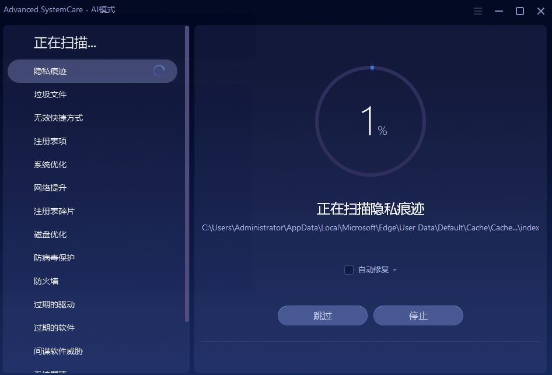Select 垃圾文件 in the scan list
Screen dimensions: 552x375
(51, 94)
